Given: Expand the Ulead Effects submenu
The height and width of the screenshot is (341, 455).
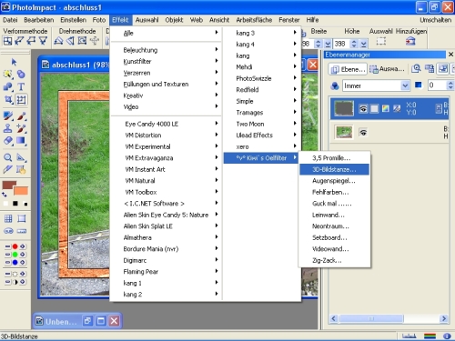Looking at the screenshot, I should [x=261, y=135].
